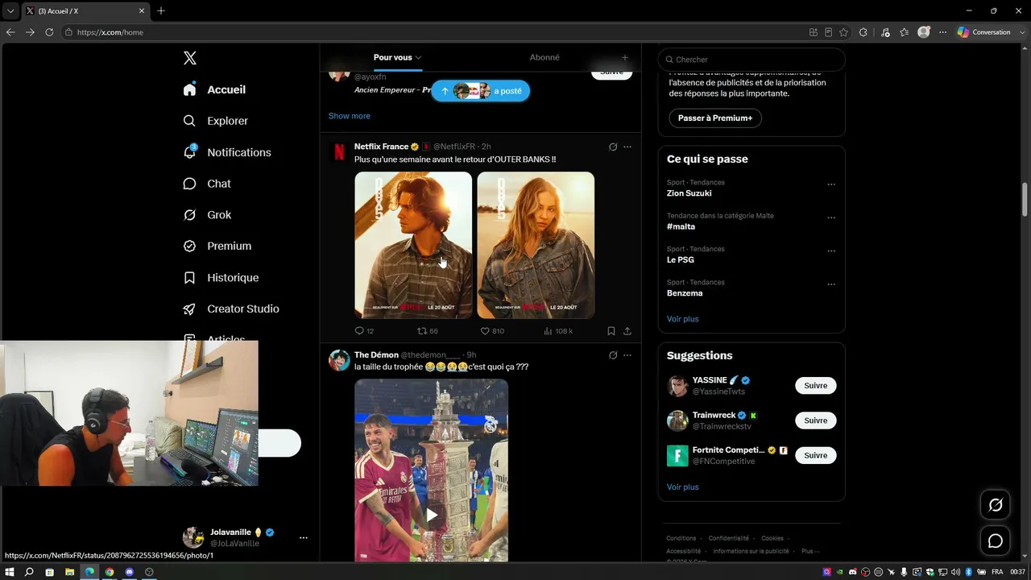
Task: Open Explorer from the sidebar
Action: pyautogui.click(x=215, y=121)
